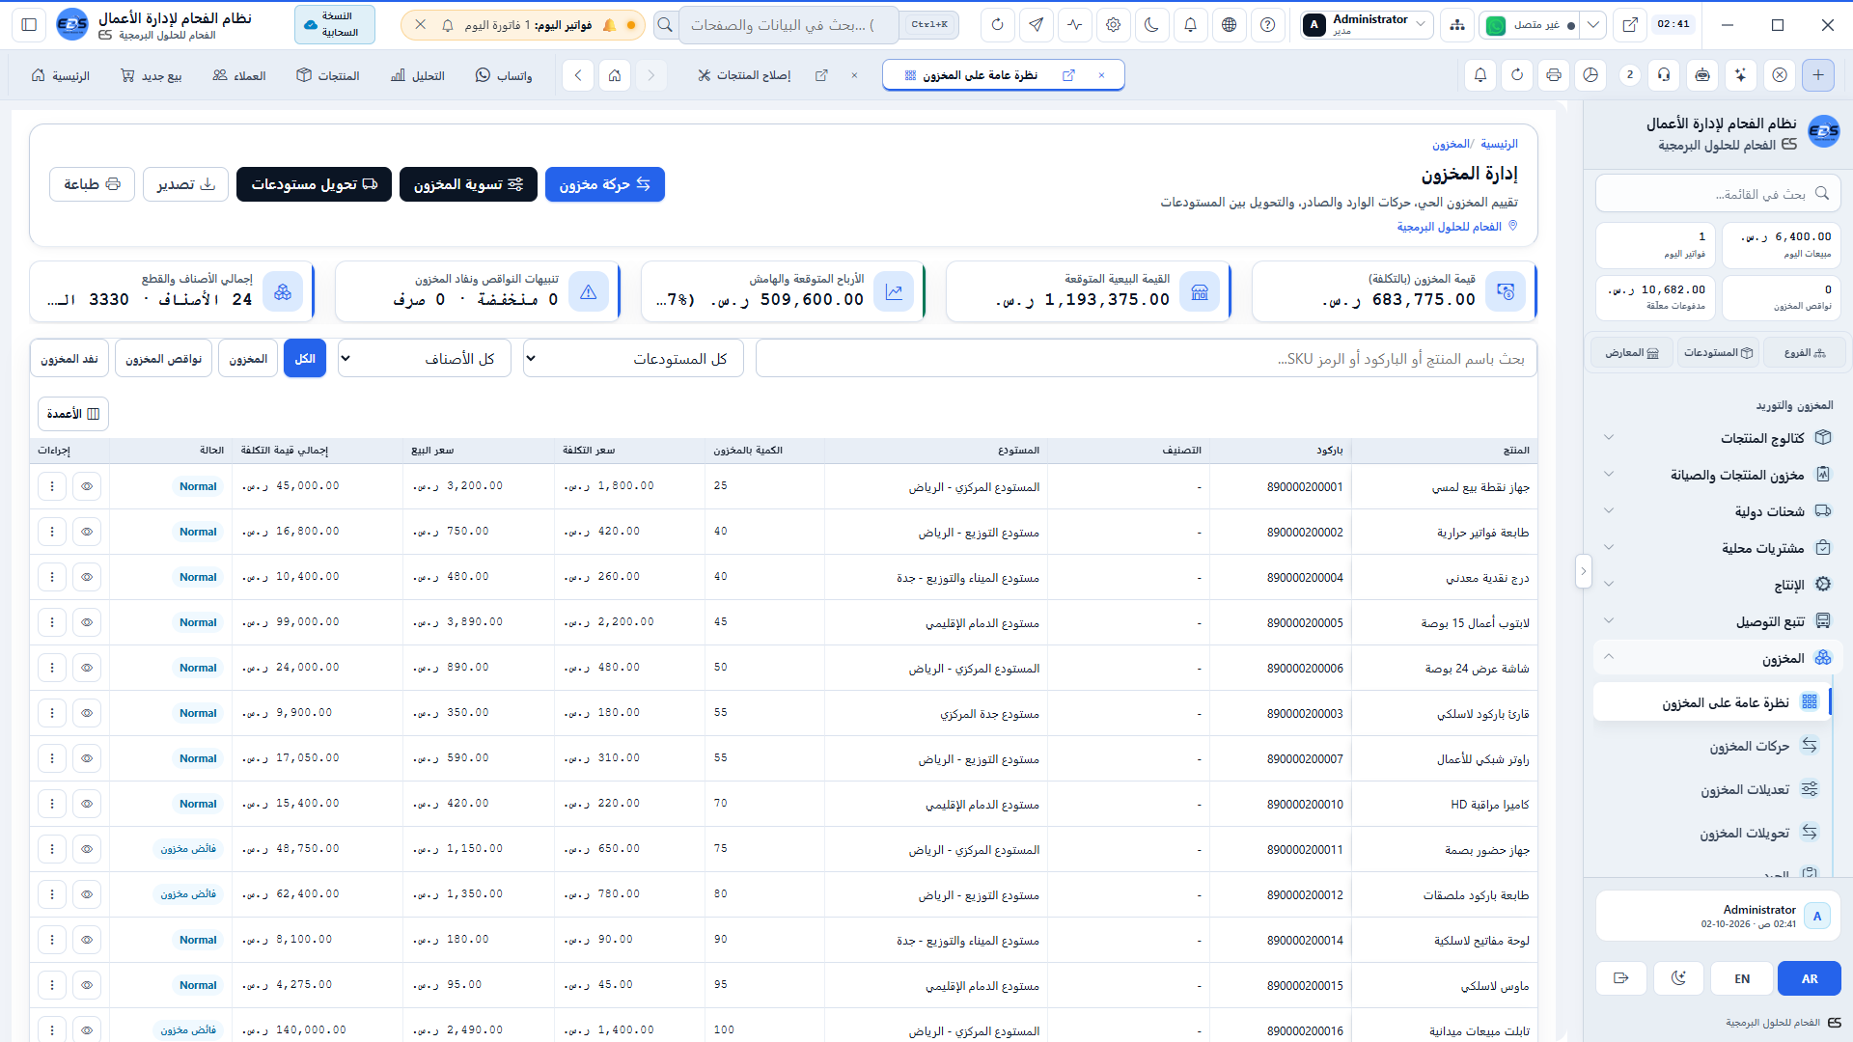Open the organization chart icon
The image size is (1853, 1042).
tap(1456, 25)
